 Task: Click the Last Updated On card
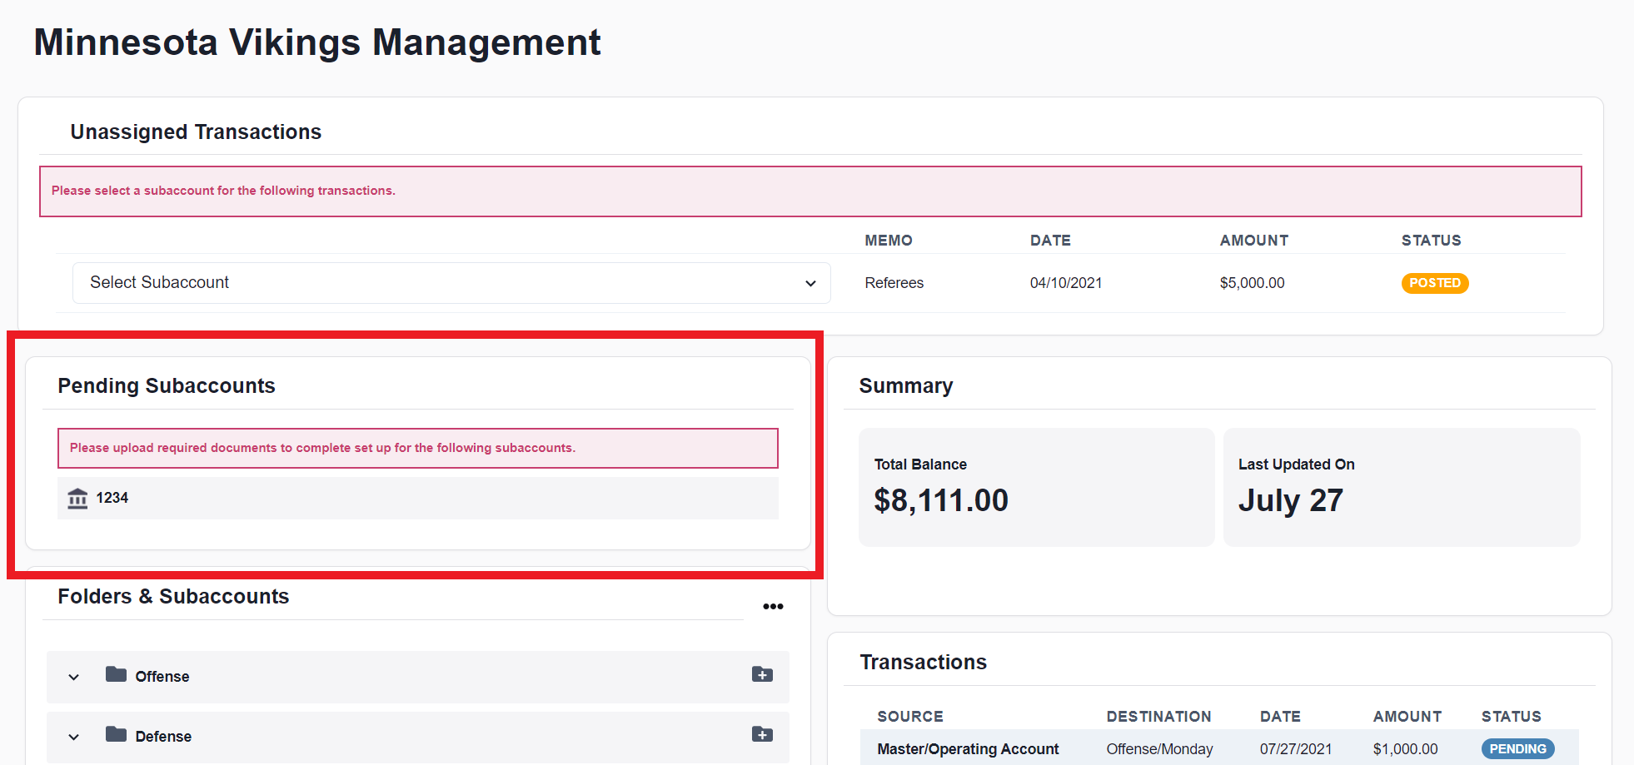(x=1401, y=487)
